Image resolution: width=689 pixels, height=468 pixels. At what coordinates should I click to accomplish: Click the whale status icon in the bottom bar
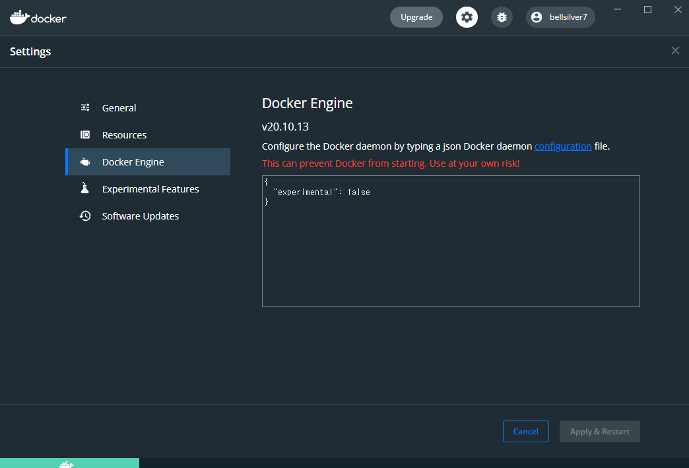pos(67,464)
